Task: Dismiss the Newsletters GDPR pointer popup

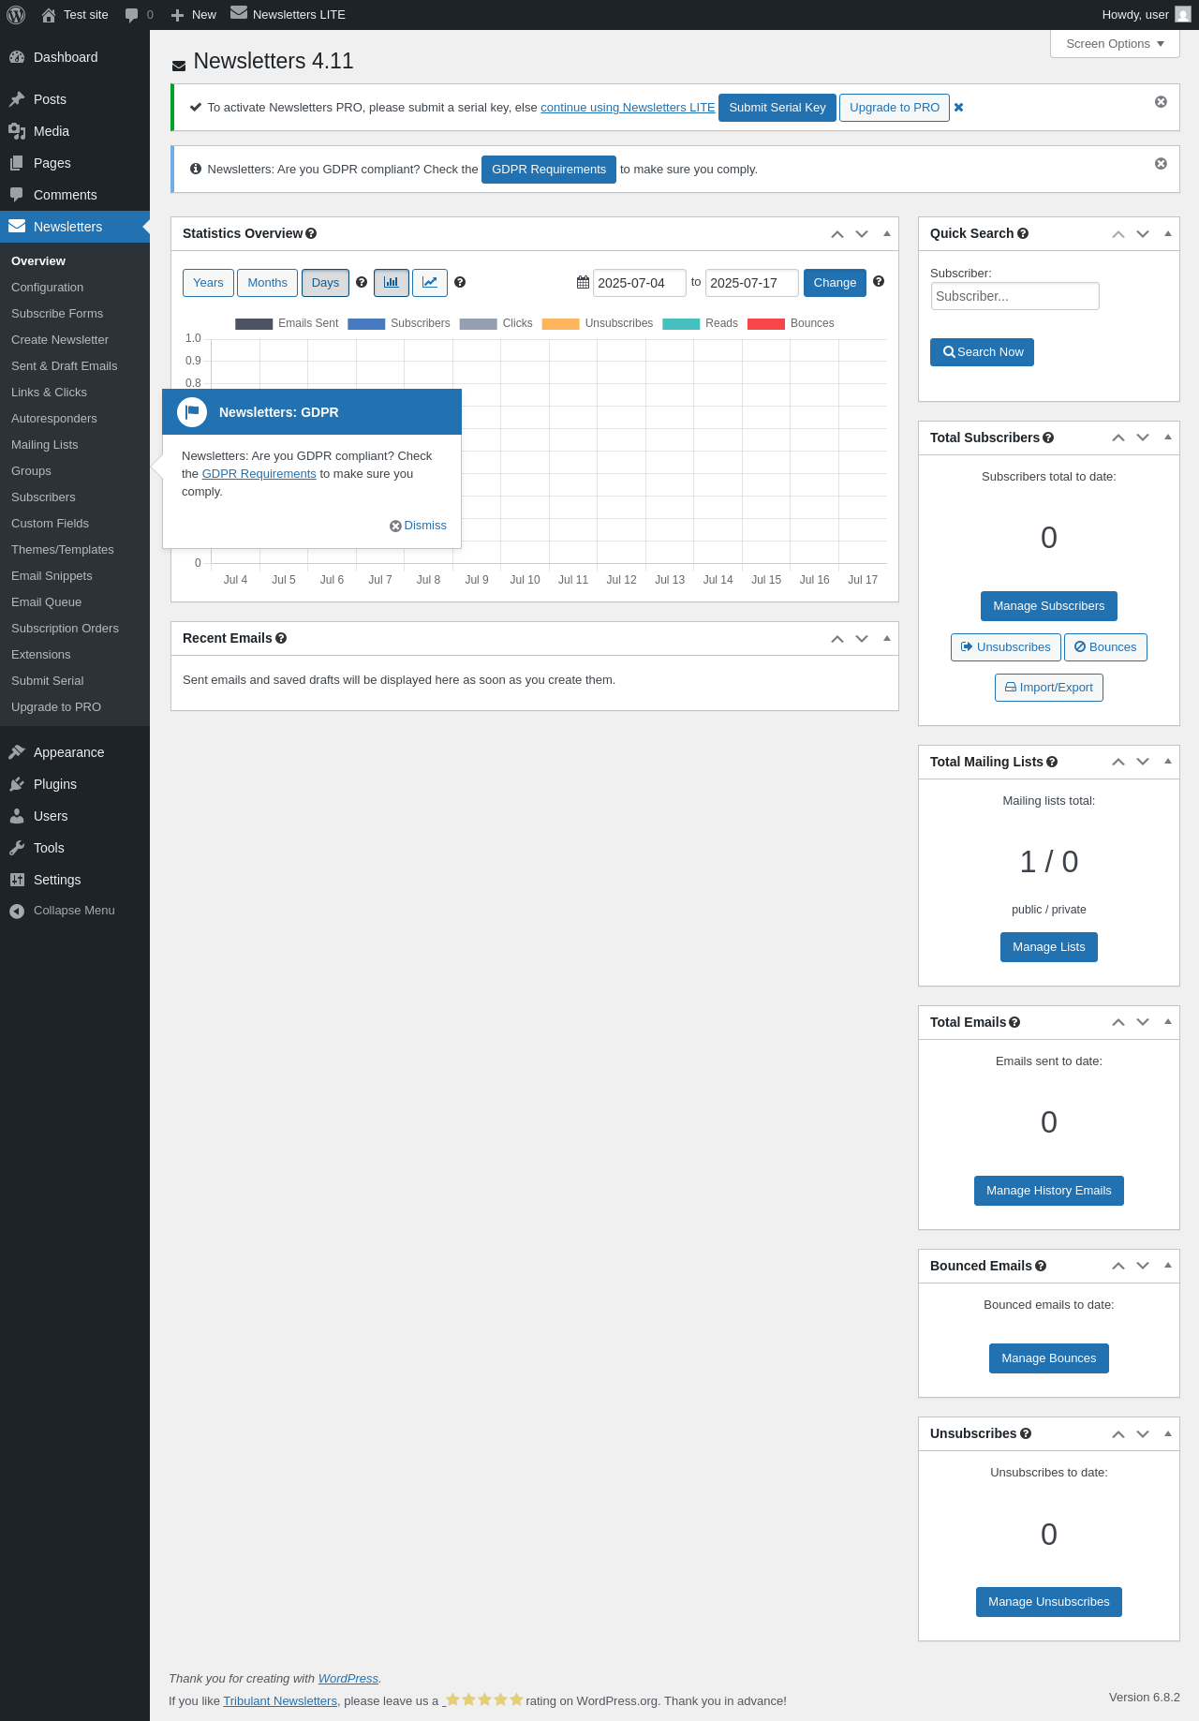Action: click(419, 526)
